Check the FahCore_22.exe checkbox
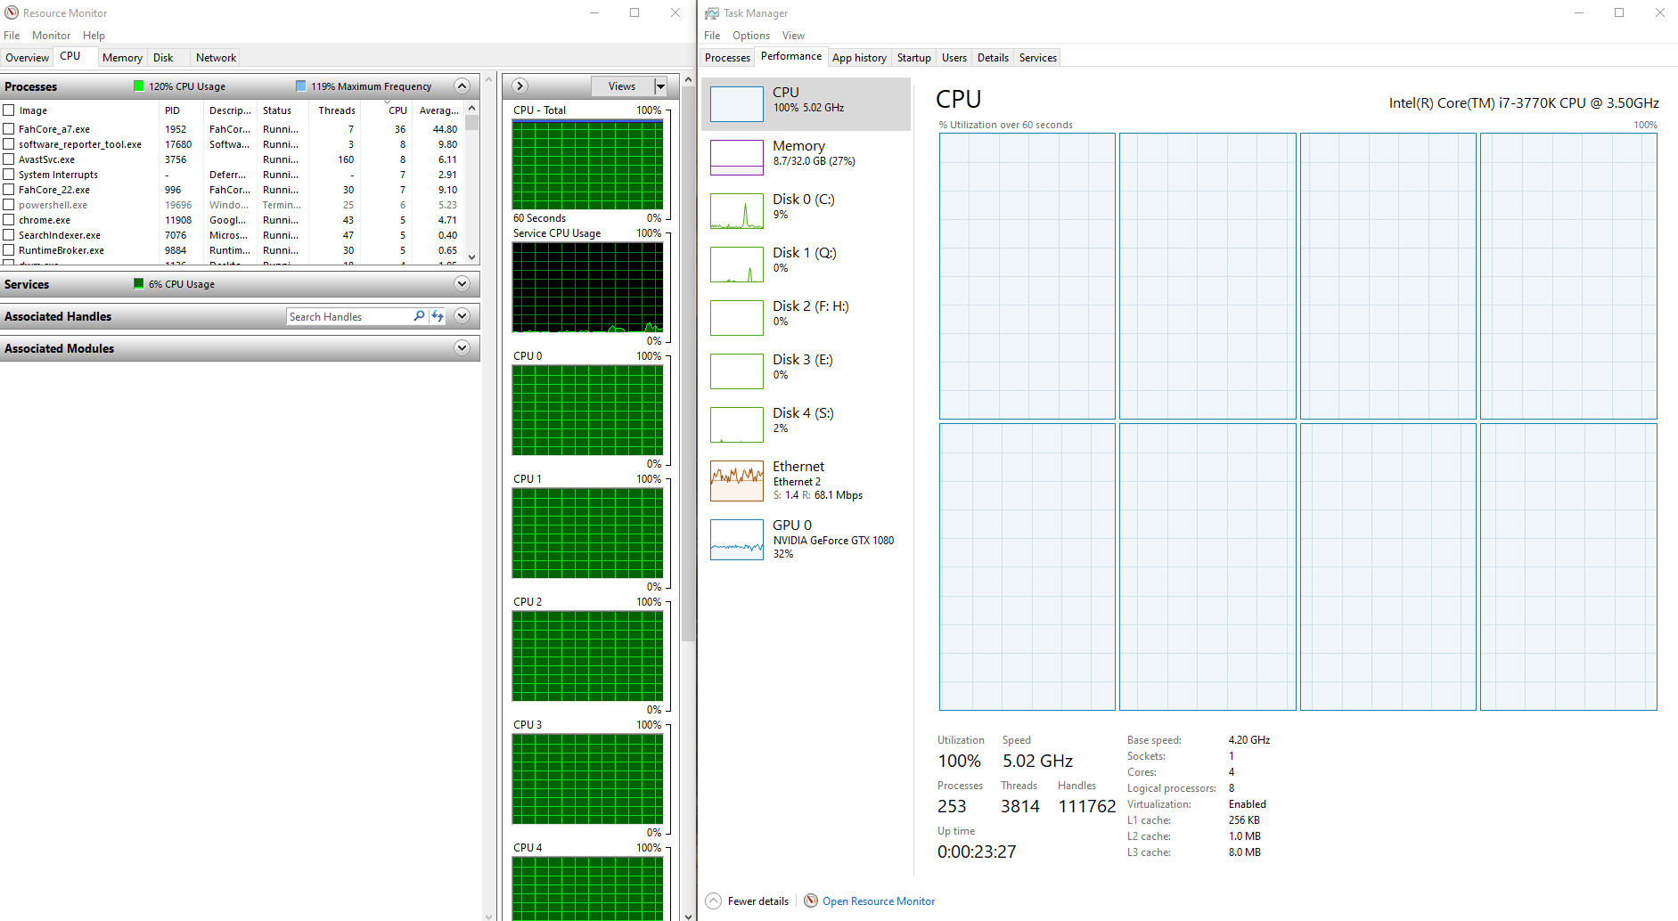The width and height of the screenshot is (1678, 921). [x=9, y=190]
